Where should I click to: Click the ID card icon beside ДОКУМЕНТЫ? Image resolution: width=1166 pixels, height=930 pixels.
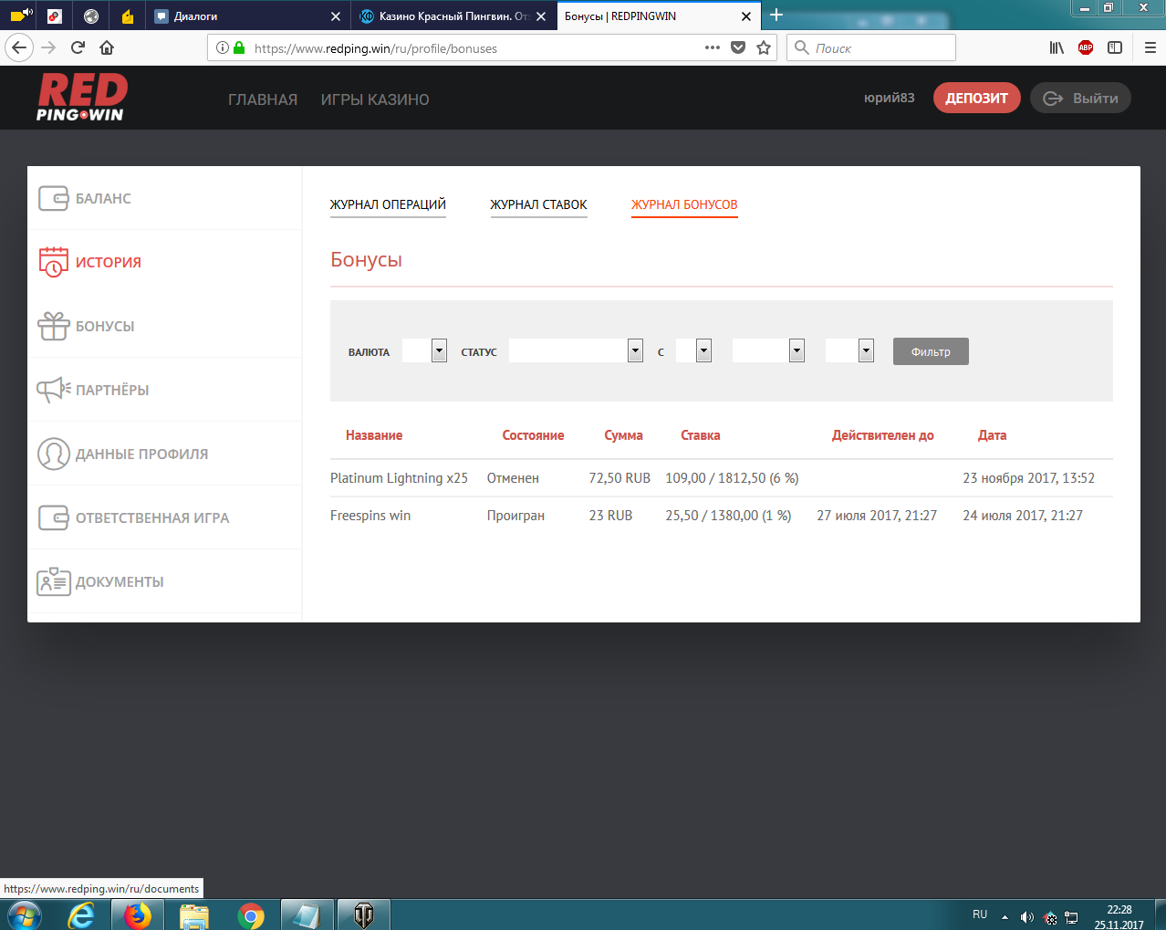point(54,581)
